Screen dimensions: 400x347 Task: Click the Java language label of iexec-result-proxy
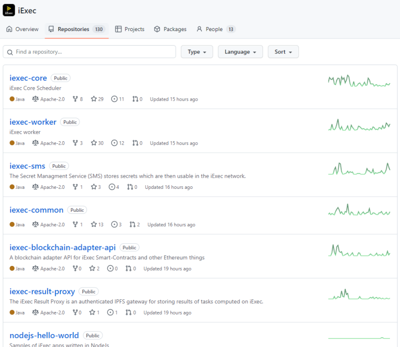pyautogui.click(x=17, y=312)
